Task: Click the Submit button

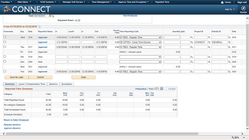Action: tap(40, 77)
